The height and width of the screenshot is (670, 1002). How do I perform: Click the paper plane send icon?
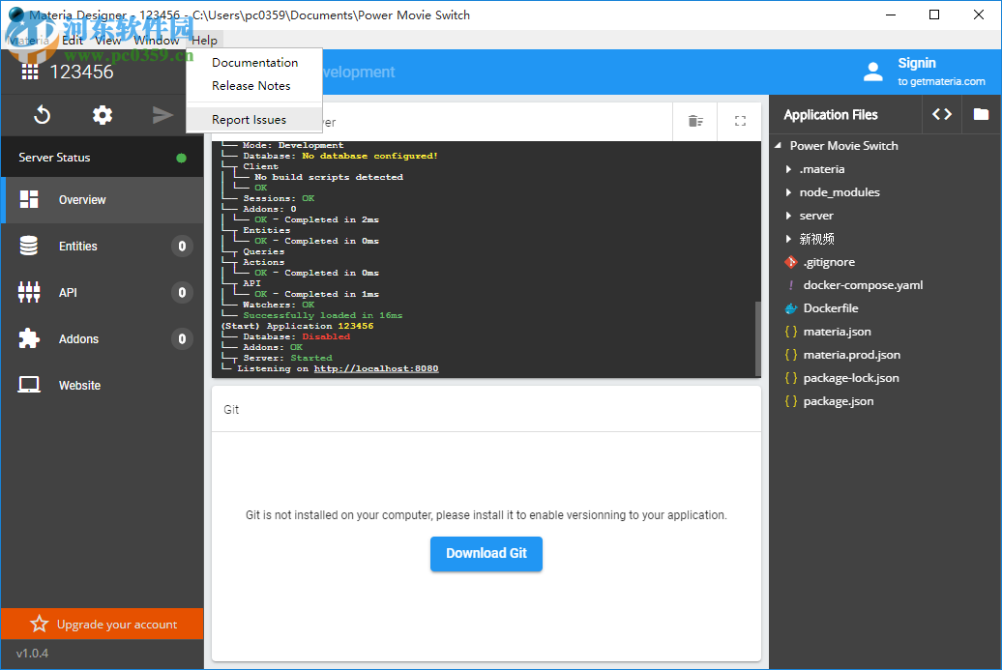pyautogui.click(x=162, y=115)
